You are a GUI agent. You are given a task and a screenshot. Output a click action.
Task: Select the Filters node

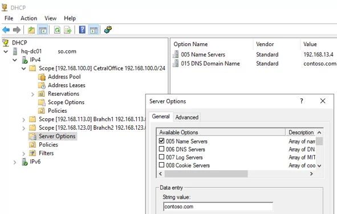(x=46, y=153)
